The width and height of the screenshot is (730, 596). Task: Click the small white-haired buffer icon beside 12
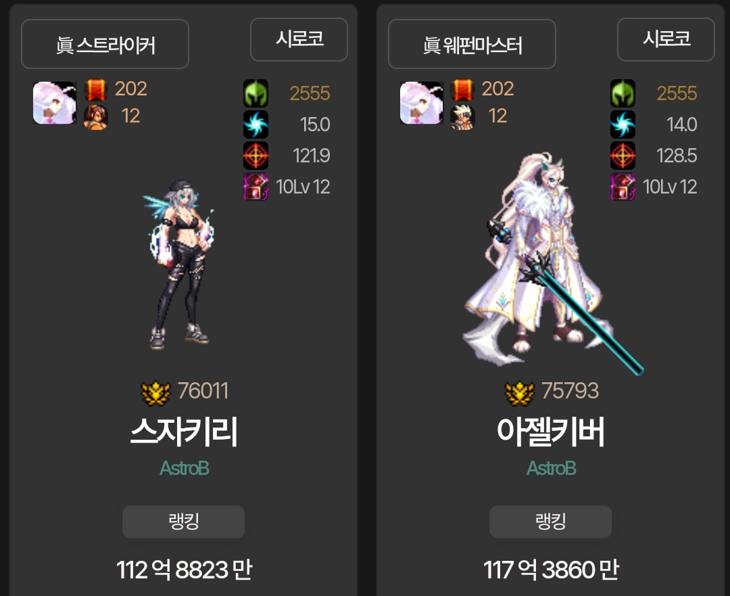(462, 117)
